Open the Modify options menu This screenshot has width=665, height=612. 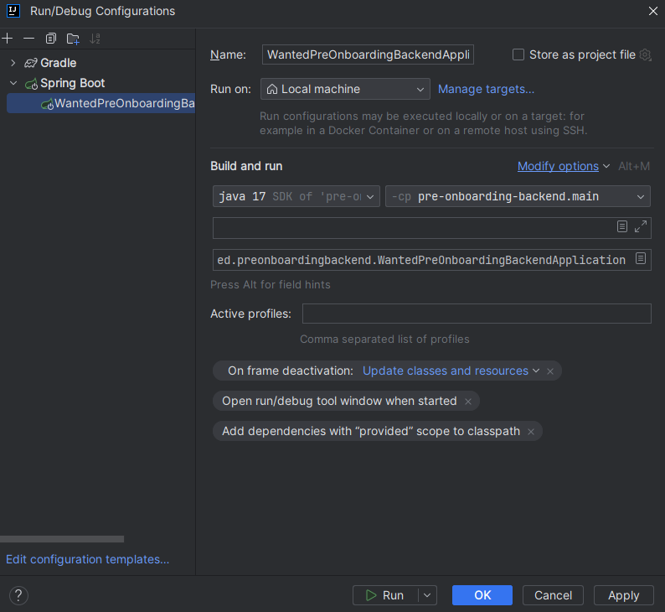558,166
